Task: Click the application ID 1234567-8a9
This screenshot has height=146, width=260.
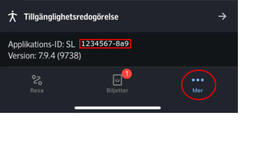Action: [x=105, y=44]
